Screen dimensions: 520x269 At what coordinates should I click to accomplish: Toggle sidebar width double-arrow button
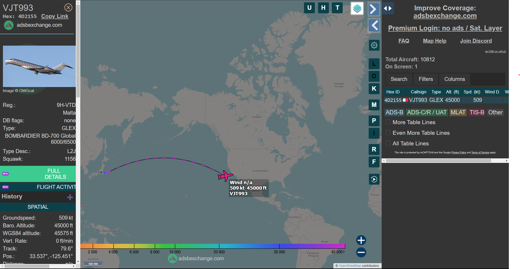pyautogui.click(x=388, y=8)
